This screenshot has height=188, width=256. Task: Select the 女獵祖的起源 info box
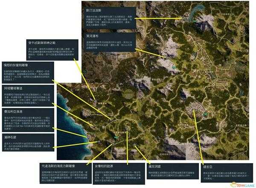[112, 172]
